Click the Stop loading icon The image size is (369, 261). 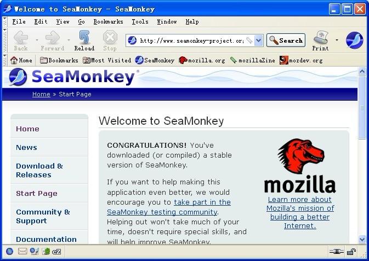tap(110, 37)
